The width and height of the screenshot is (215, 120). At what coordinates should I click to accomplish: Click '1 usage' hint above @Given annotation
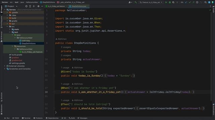65,68
